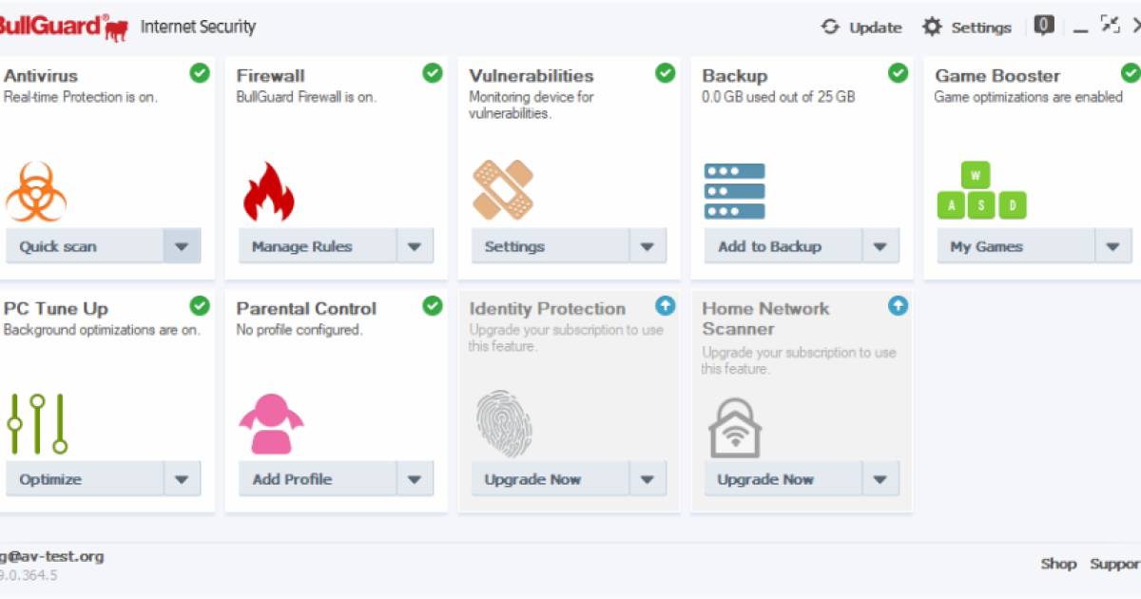This screenshot has width=1141, height=599.
Task: Click the Backup server stack icon
Action: [x=735, y=191]
